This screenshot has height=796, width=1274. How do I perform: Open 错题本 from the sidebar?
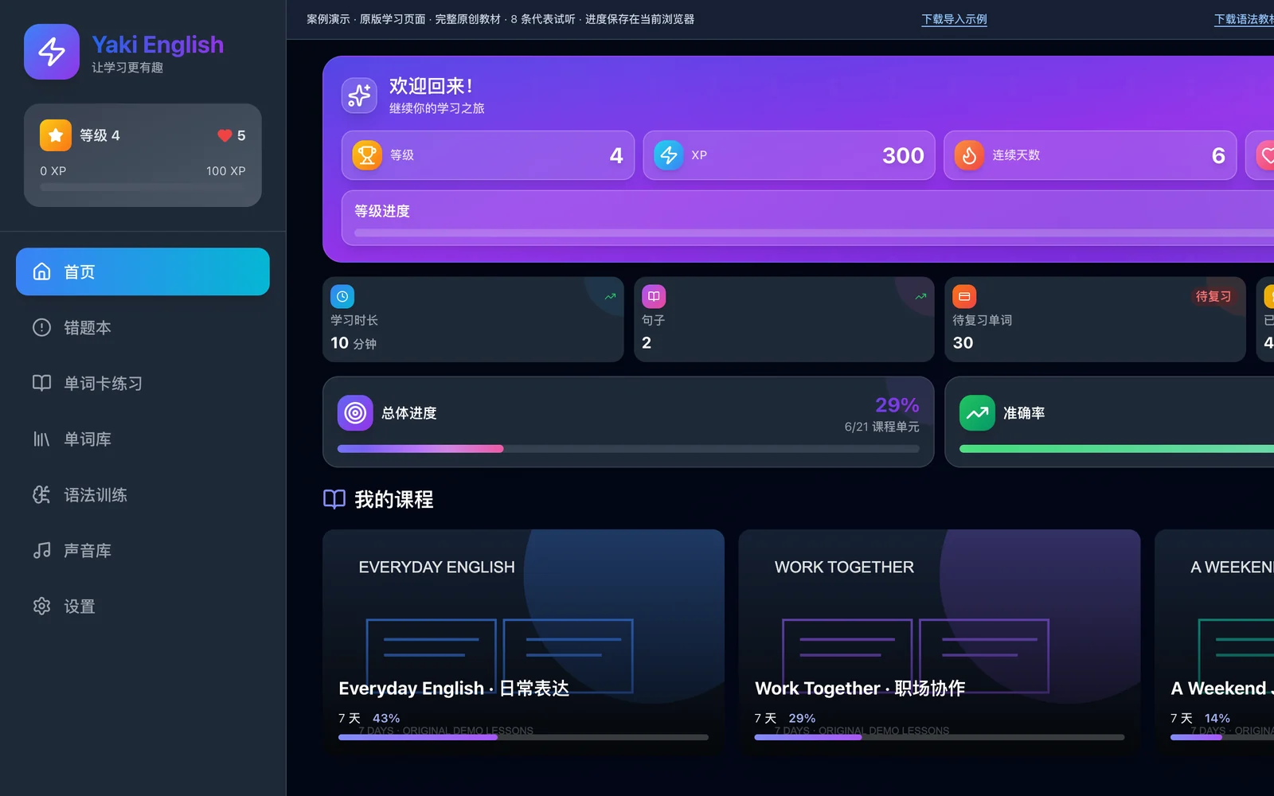[x=143, y=327]
